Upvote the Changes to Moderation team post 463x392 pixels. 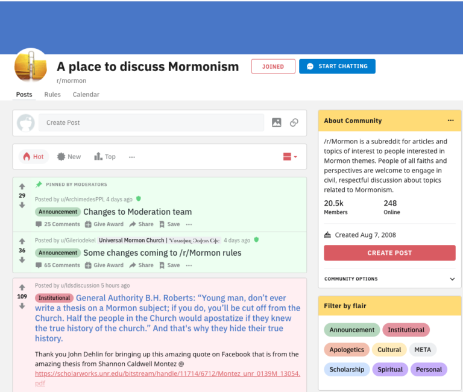coord(22,186)
